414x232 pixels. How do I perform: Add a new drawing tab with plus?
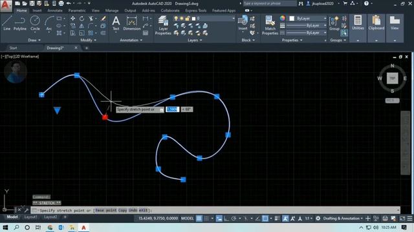click(87, 48)
